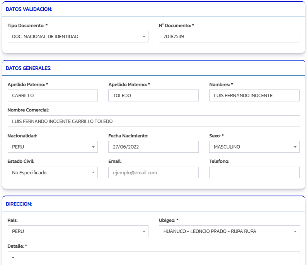Screen dimensions: 307x265
Task: Click the Detalle address input field
Action: point(154,257)
